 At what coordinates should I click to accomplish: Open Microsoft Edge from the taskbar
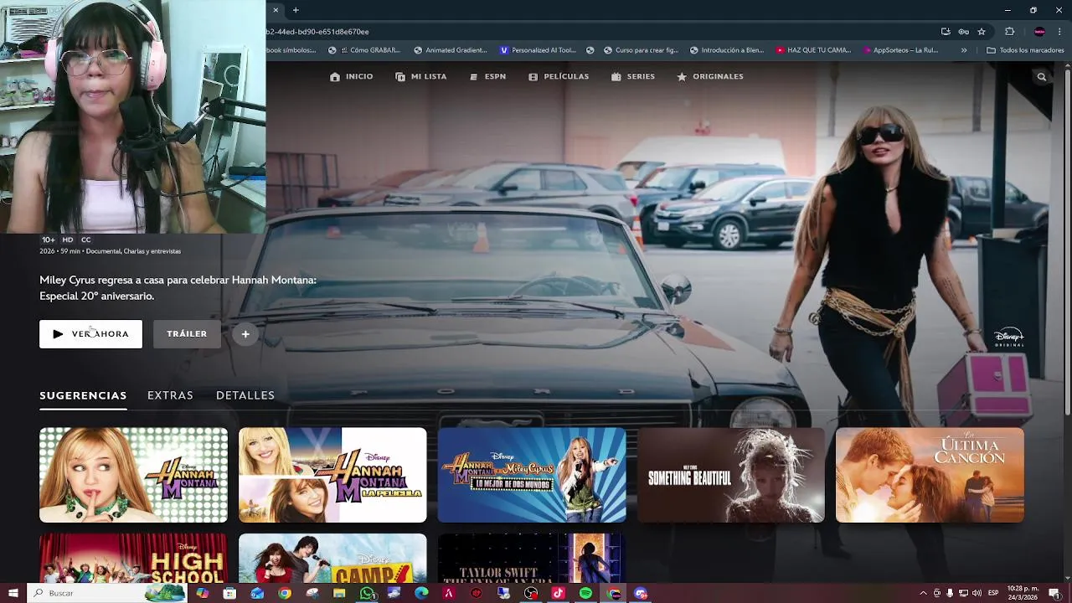421,593
